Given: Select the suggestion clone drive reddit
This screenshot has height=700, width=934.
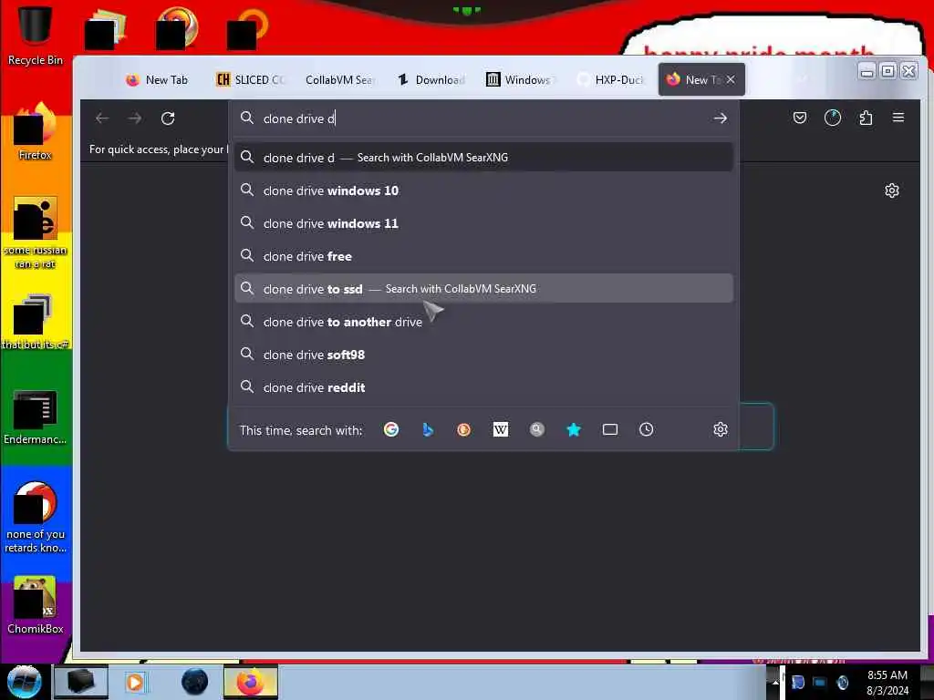Looking at the screenshot, I should click(x=483, y=386).
